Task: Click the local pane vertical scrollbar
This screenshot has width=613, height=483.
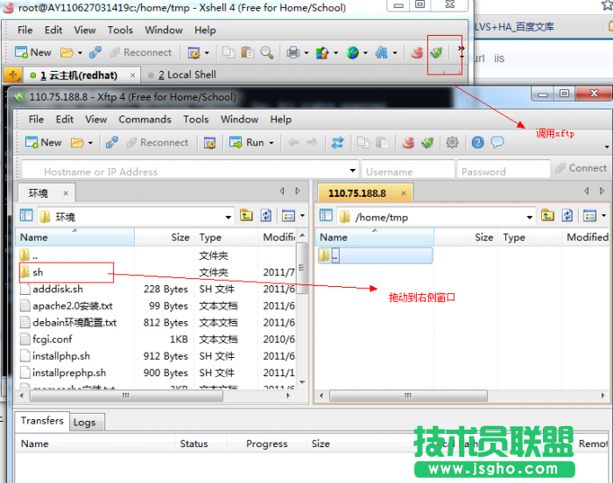Action: tap(301, 269)
